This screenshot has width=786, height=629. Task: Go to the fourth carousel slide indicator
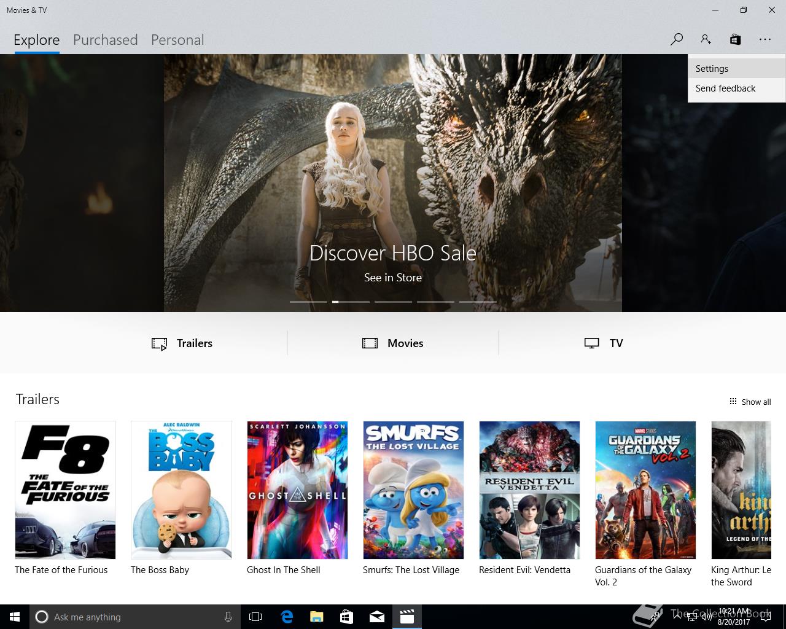435,302
